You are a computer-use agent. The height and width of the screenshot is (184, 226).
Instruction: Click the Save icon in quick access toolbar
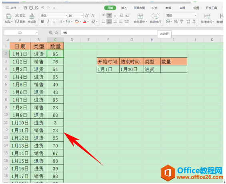25,8
